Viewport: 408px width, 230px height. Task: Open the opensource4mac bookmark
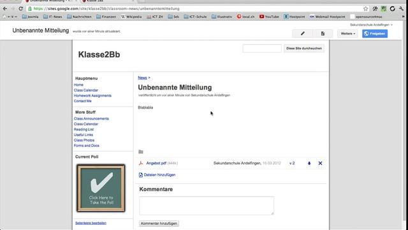pos(367,17)
